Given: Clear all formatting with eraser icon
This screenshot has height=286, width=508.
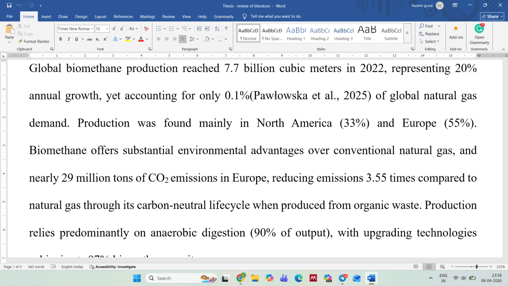Looking at the screenshot, I should pyautogui.click(x=146, y=28).
